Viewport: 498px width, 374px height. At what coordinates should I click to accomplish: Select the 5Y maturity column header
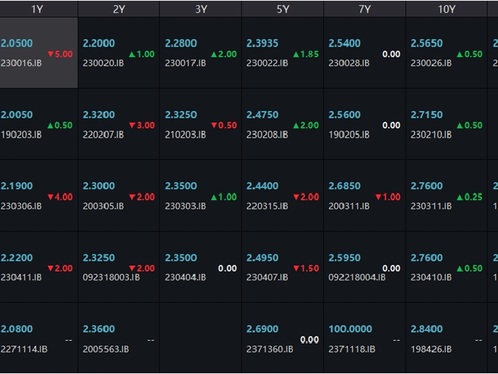(x=283, y=9)
